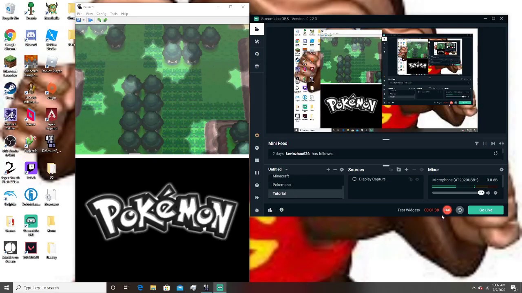Click the orange Prime icon in the Streamlabs sidebar
Image resolution: width=522 pixels, height=293 pixels.
[x=257, y=136]
